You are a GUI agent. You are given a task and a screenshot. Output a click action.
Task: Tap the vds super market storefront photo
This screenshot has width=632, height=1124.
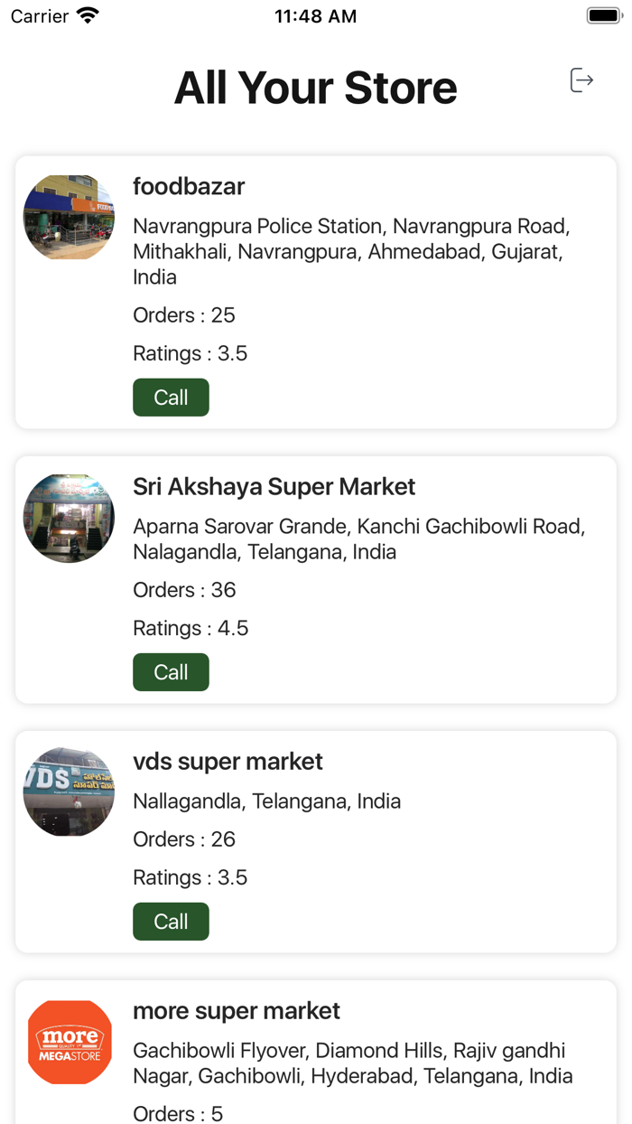click(x=69, y=791)
